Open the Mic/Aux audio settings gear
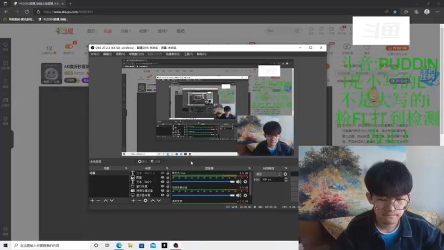Viewport: 444px width, 250px height. click(245, 182)
